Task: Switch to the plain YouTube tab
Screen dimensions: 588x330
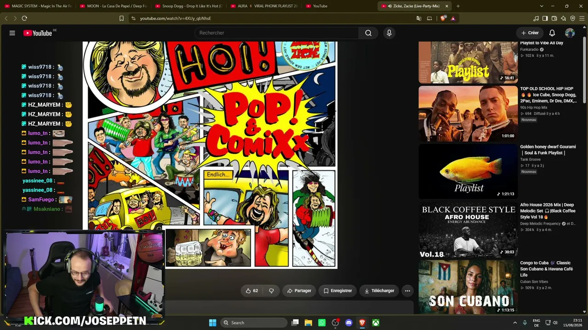Action: tap(339, 6)
